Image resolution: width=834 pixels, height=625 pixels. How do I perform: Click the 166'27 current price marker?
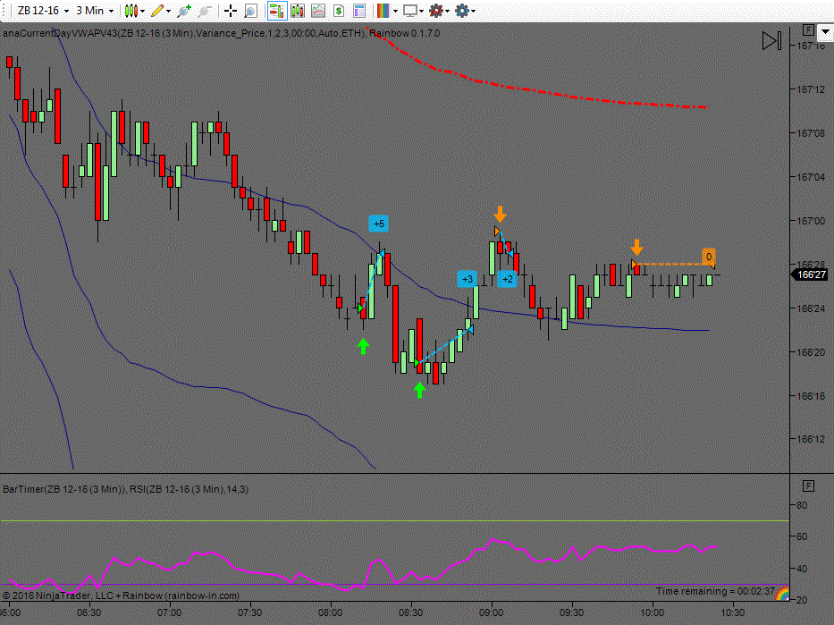point(811,274)
